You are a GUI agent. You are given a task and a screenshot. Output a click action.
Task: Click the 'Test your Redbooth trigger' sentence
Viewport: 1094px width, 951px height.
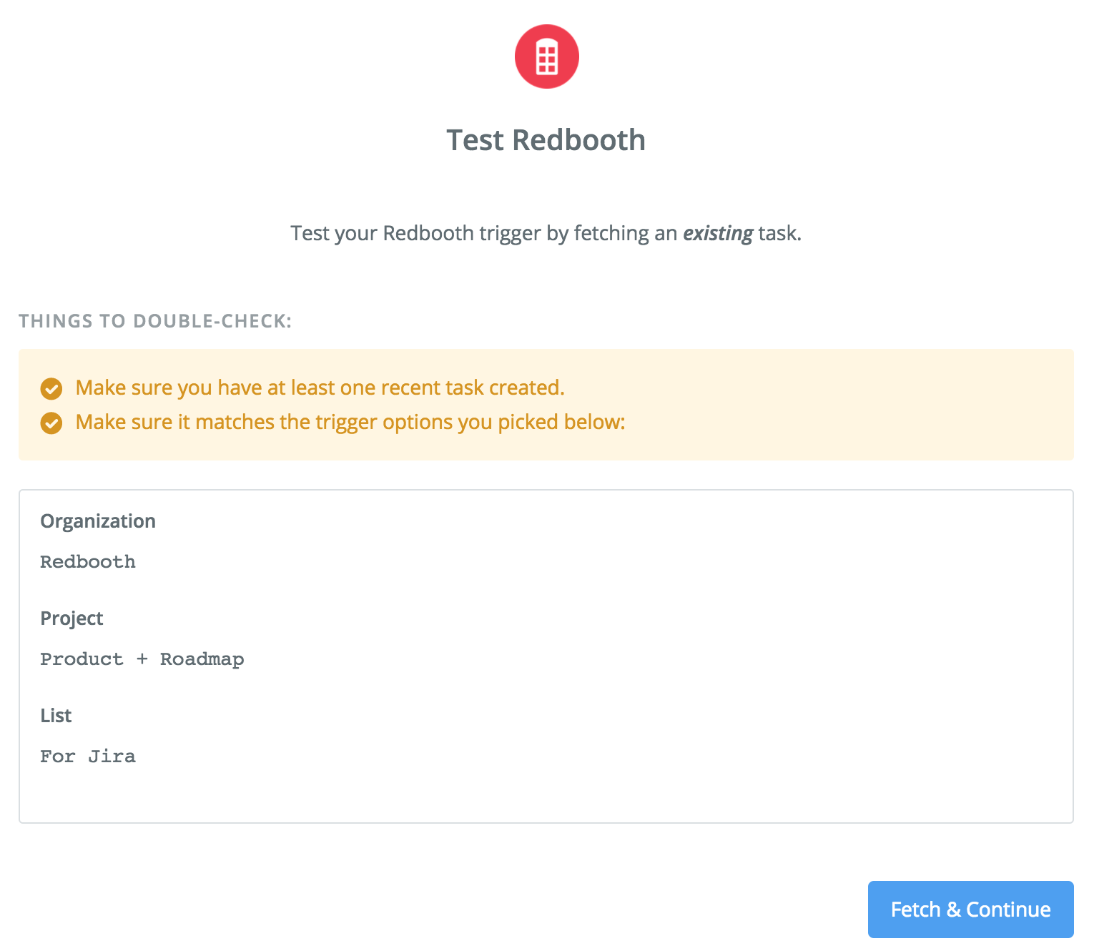546,234
